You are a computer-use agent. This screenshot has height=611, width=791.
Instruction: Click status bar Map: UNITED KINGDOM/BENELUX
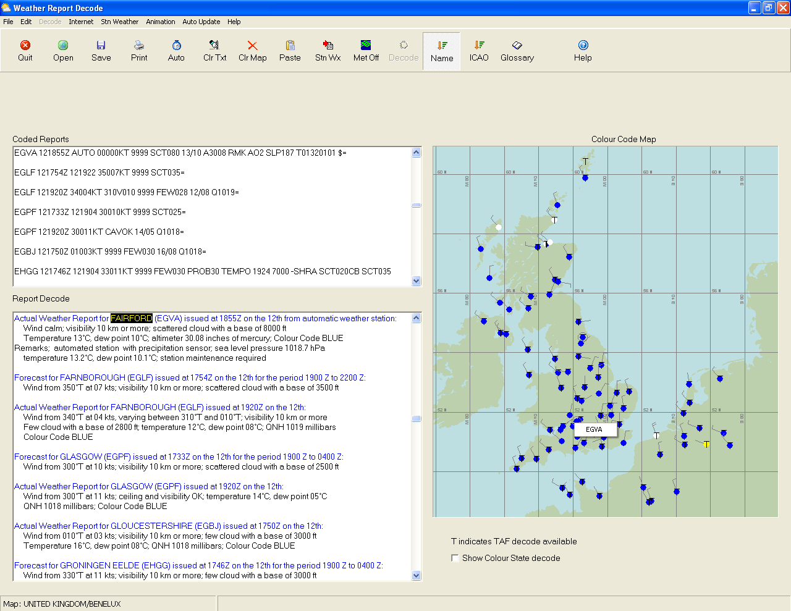(62, 604)
